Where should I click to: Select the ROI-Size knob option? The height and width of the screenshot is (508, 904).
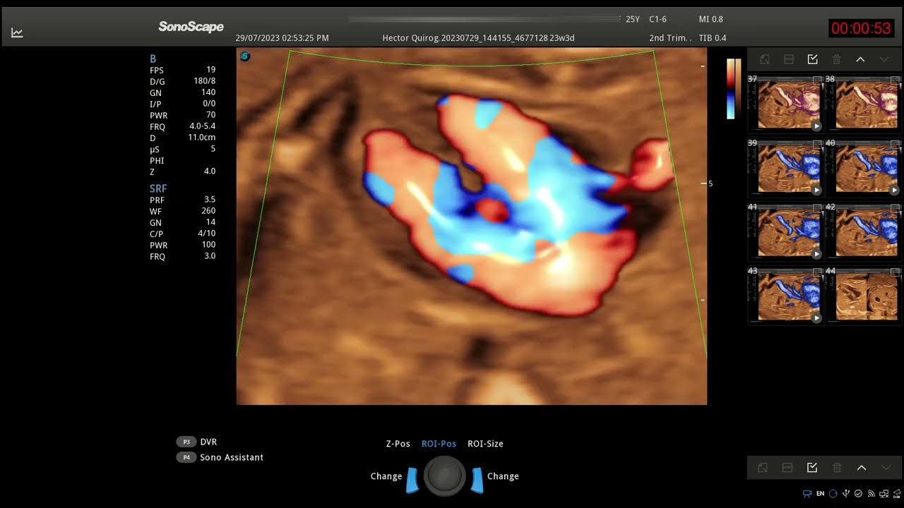(x=485, y=444)
